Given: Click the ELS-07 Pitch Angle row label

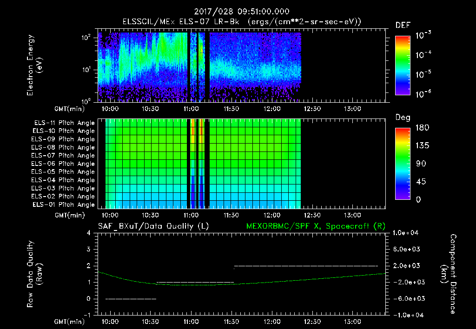Looking at the screenshot, I should coord(63,155).
